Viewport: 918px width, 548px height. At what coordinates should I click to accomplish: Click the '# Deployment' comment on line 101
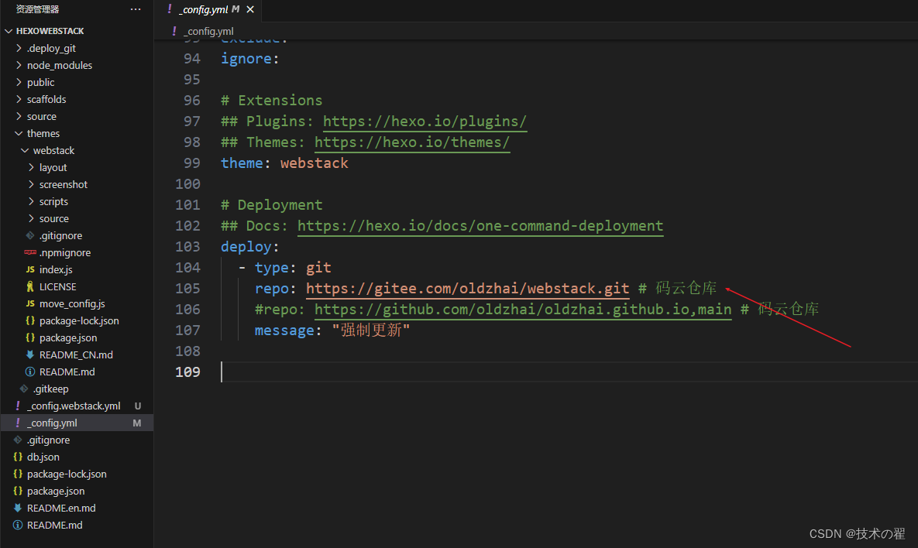[x=272, y=205]
